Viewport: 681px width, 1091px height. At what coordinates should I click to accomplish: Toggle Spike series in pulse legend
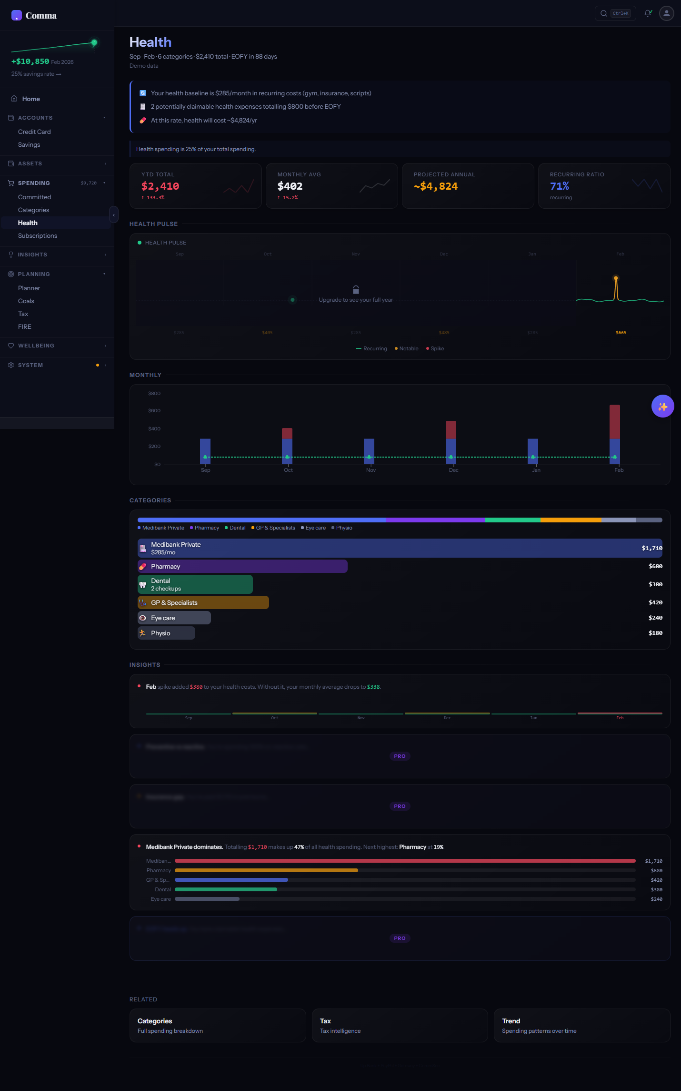point(435,348)
